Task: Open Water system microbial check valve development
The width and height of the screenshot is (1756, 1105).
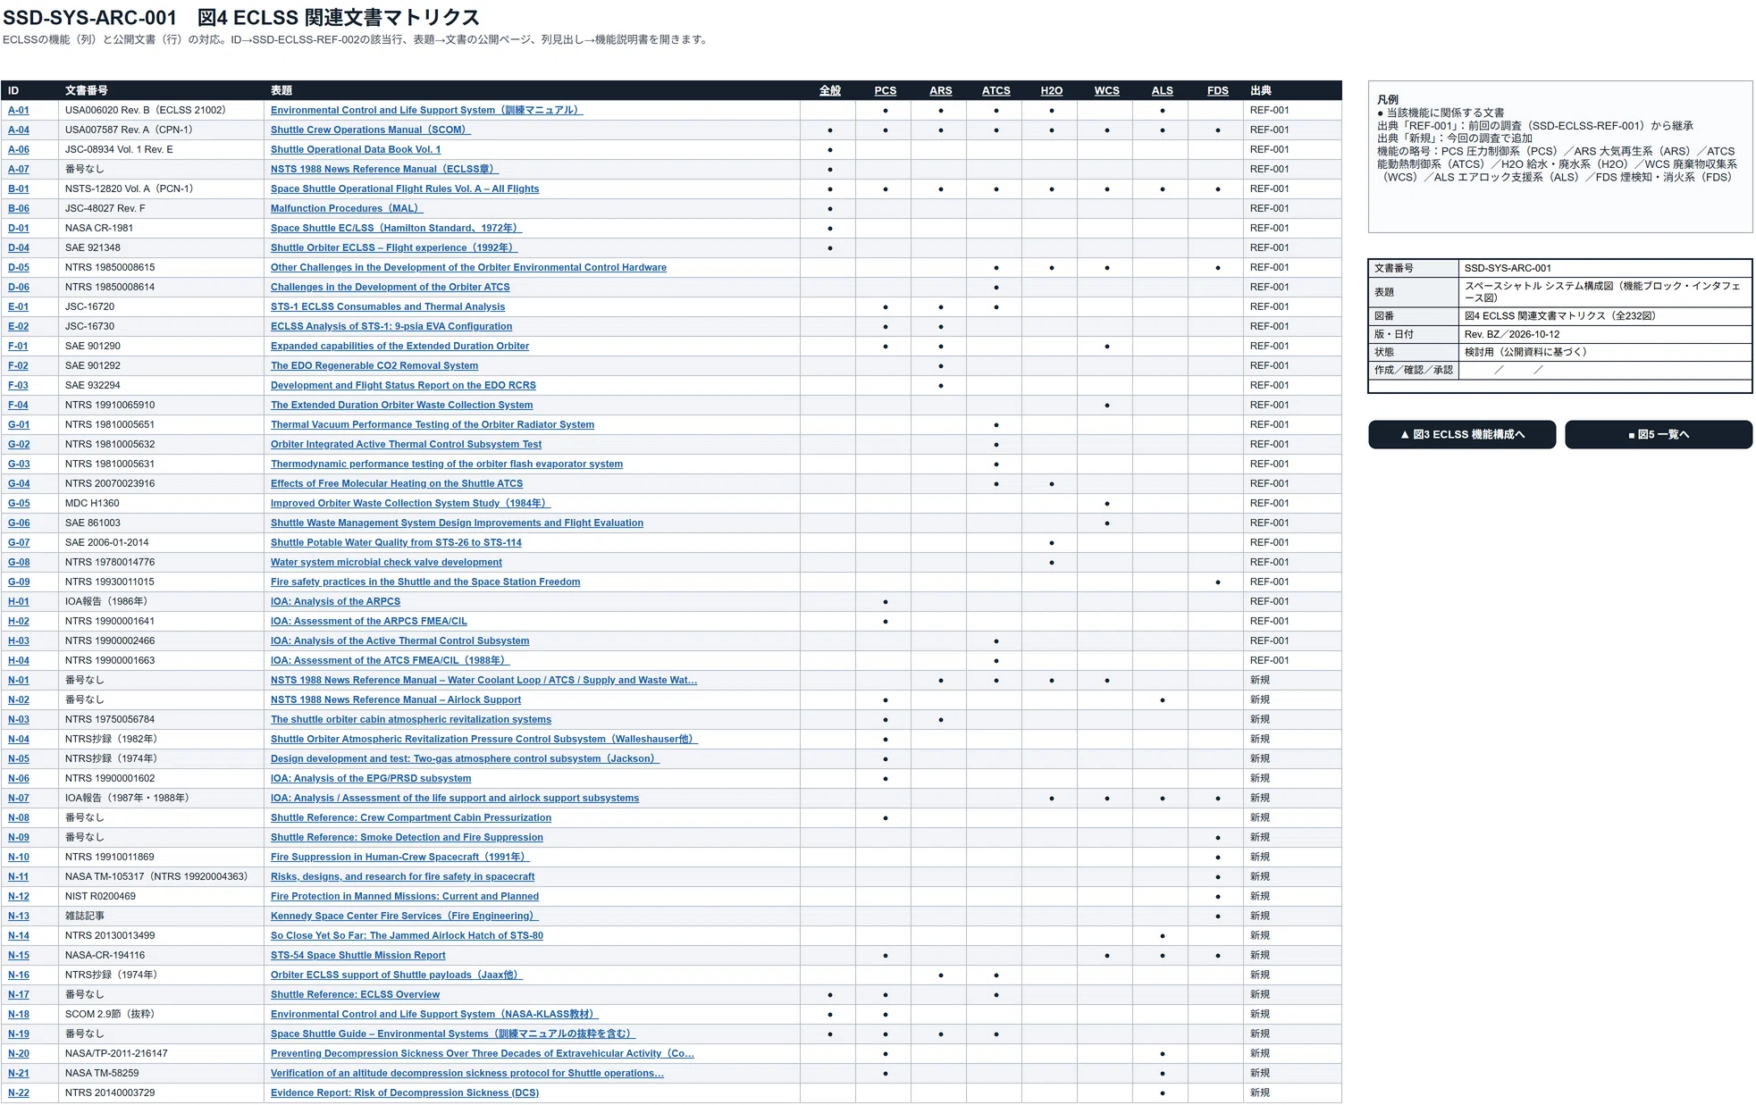Action: [x=386, y=562]
